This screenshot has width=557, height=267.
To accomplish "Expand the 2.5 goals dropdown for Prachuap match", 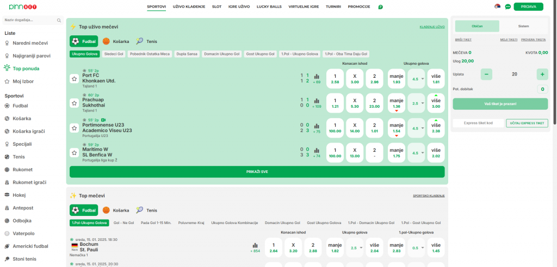I will (417, 103).
